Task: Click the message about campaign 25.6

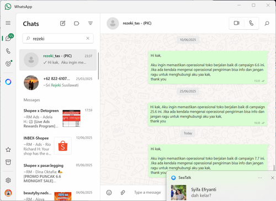Action: click(x=208, y=114)
